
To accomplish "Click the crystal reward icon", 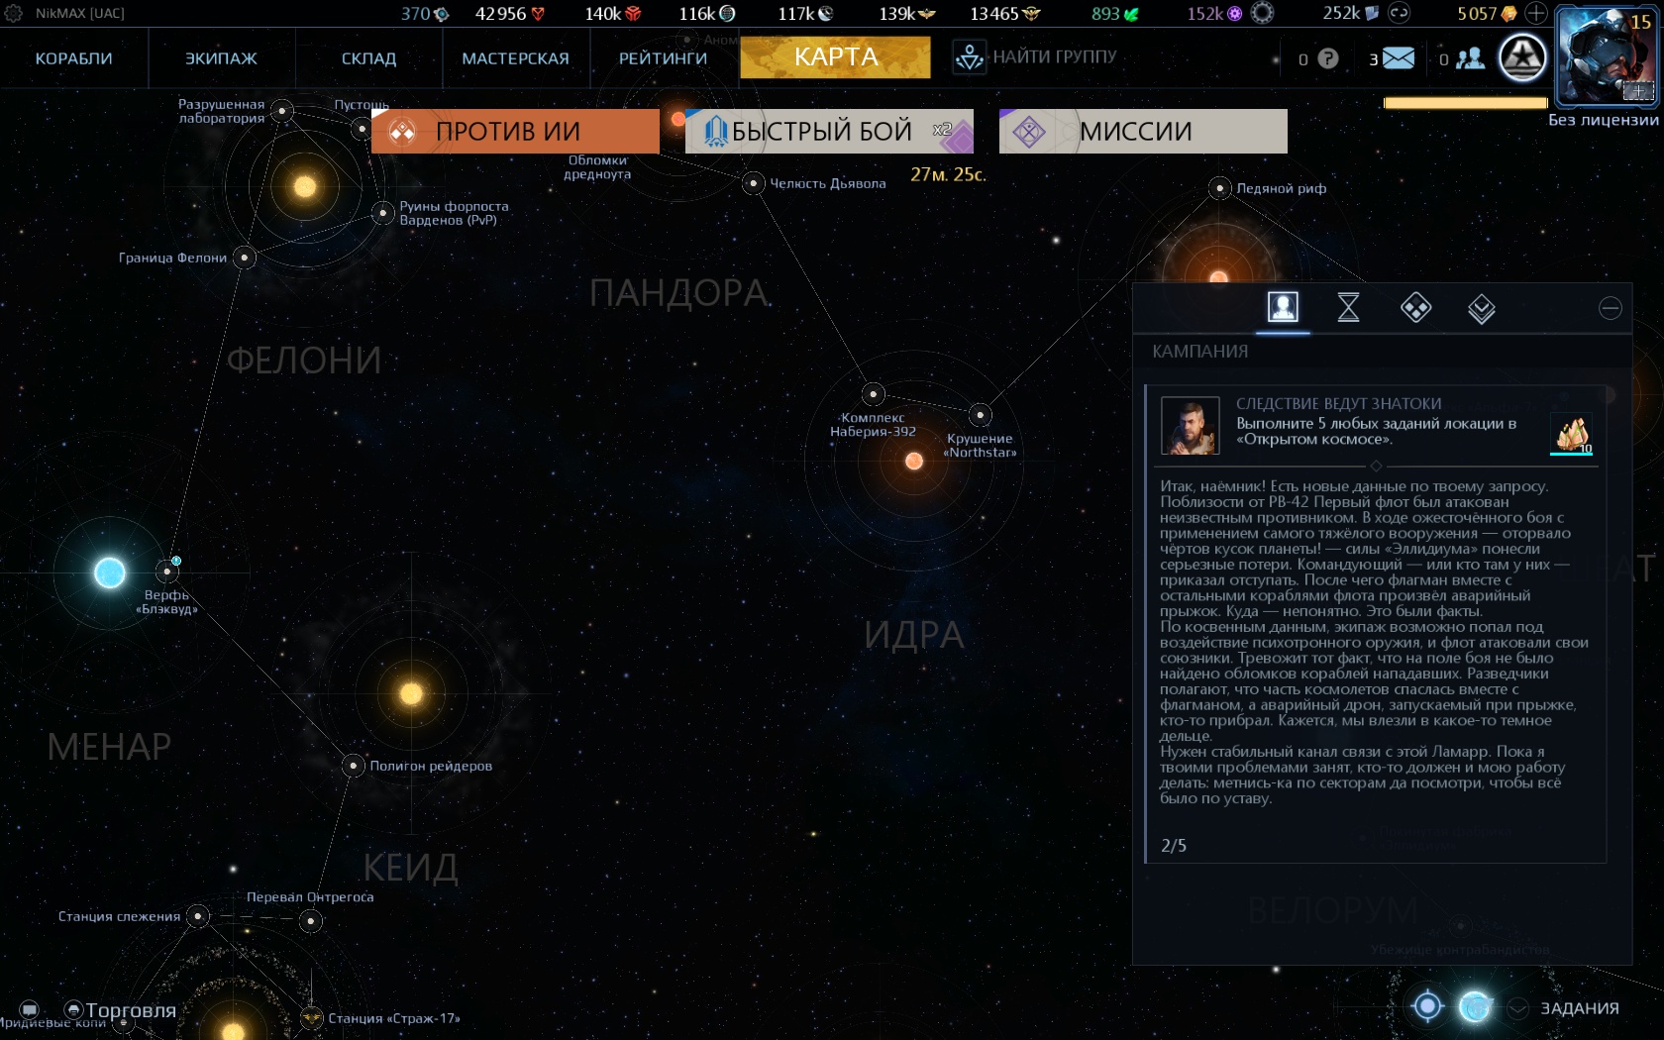I will [x=1572, y=434].
